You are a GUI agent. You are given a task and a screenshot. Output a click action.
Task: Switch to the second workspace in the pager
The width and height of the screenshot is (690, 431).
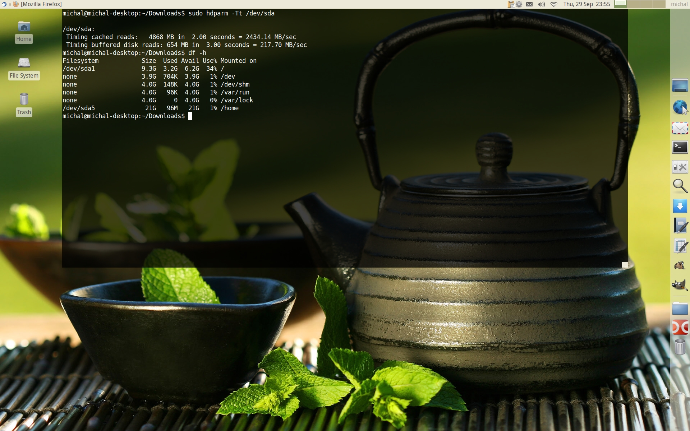click(633, 4)
